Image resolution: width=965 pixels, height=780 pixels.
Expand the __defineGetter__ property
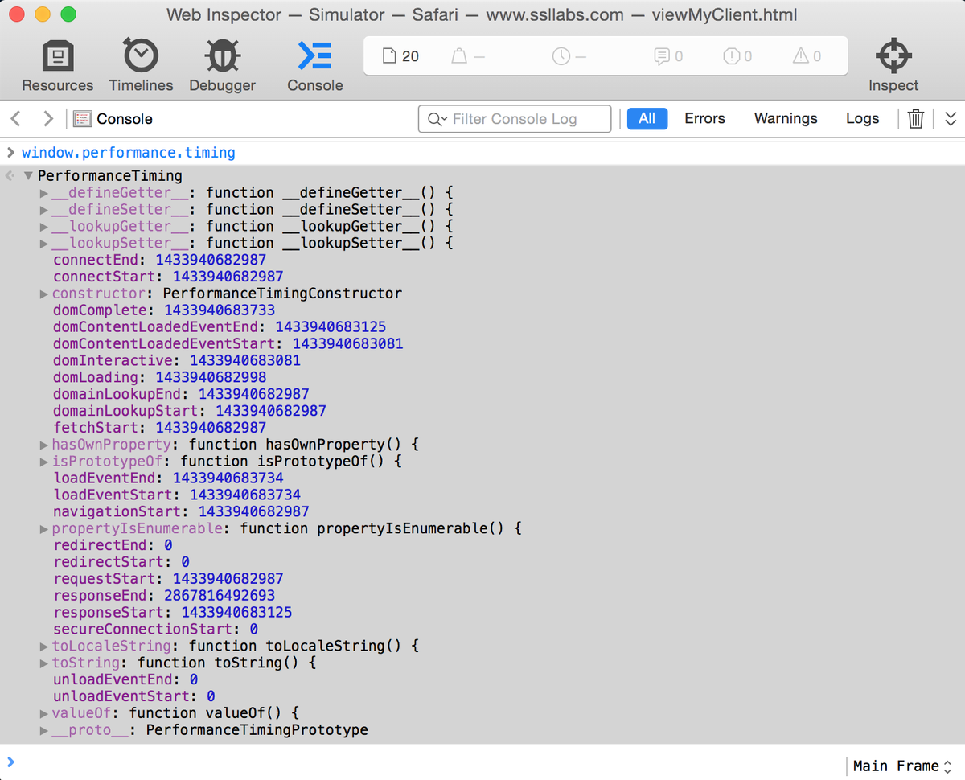pos(44,193)
